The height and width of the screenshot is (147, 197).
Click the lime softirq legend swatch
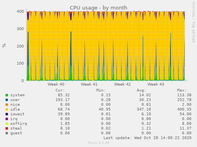[x=7, y=124]
